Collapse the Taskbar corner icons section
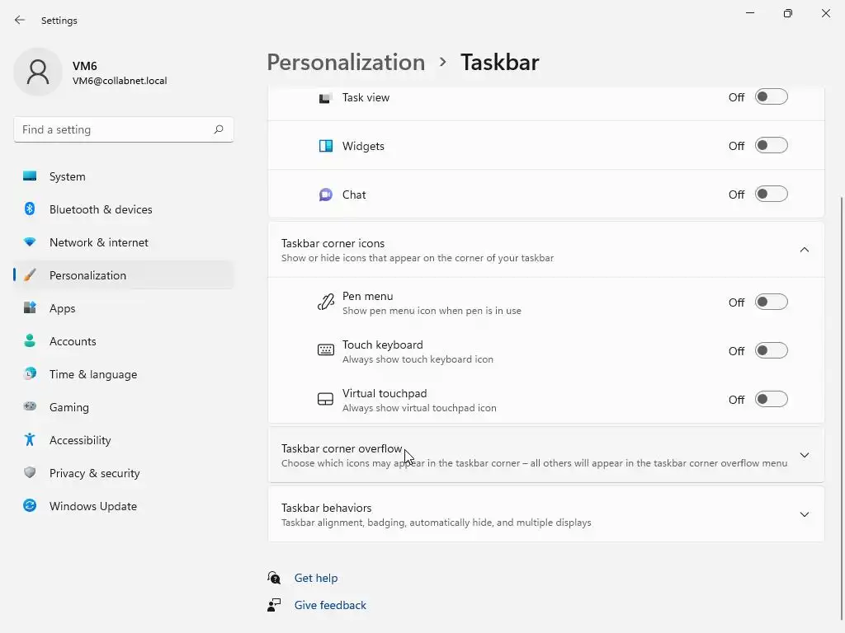The image size is (845, 633). click(x=805, y=250)
